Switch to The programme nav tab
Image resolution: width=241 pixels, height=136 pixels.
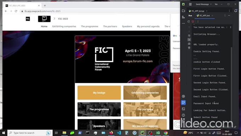(89, 27)
